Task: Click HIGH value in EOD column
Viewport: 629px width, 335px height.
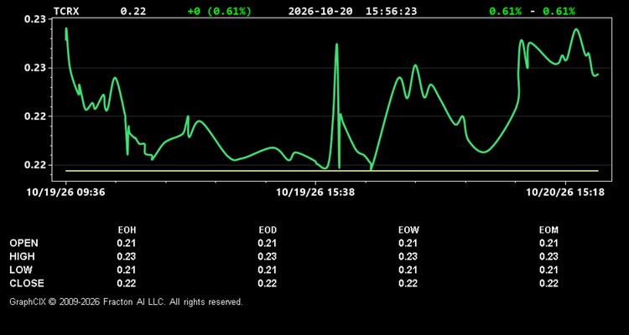Action: tap(268, 256)
